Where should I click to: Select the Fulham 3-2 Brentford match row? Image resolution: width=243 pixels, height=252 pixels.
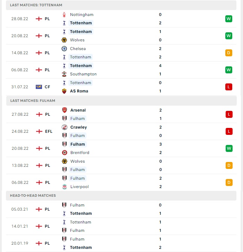coord(121,148)
